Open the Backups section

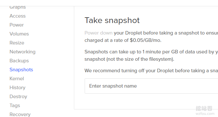(x=19, y=61)
